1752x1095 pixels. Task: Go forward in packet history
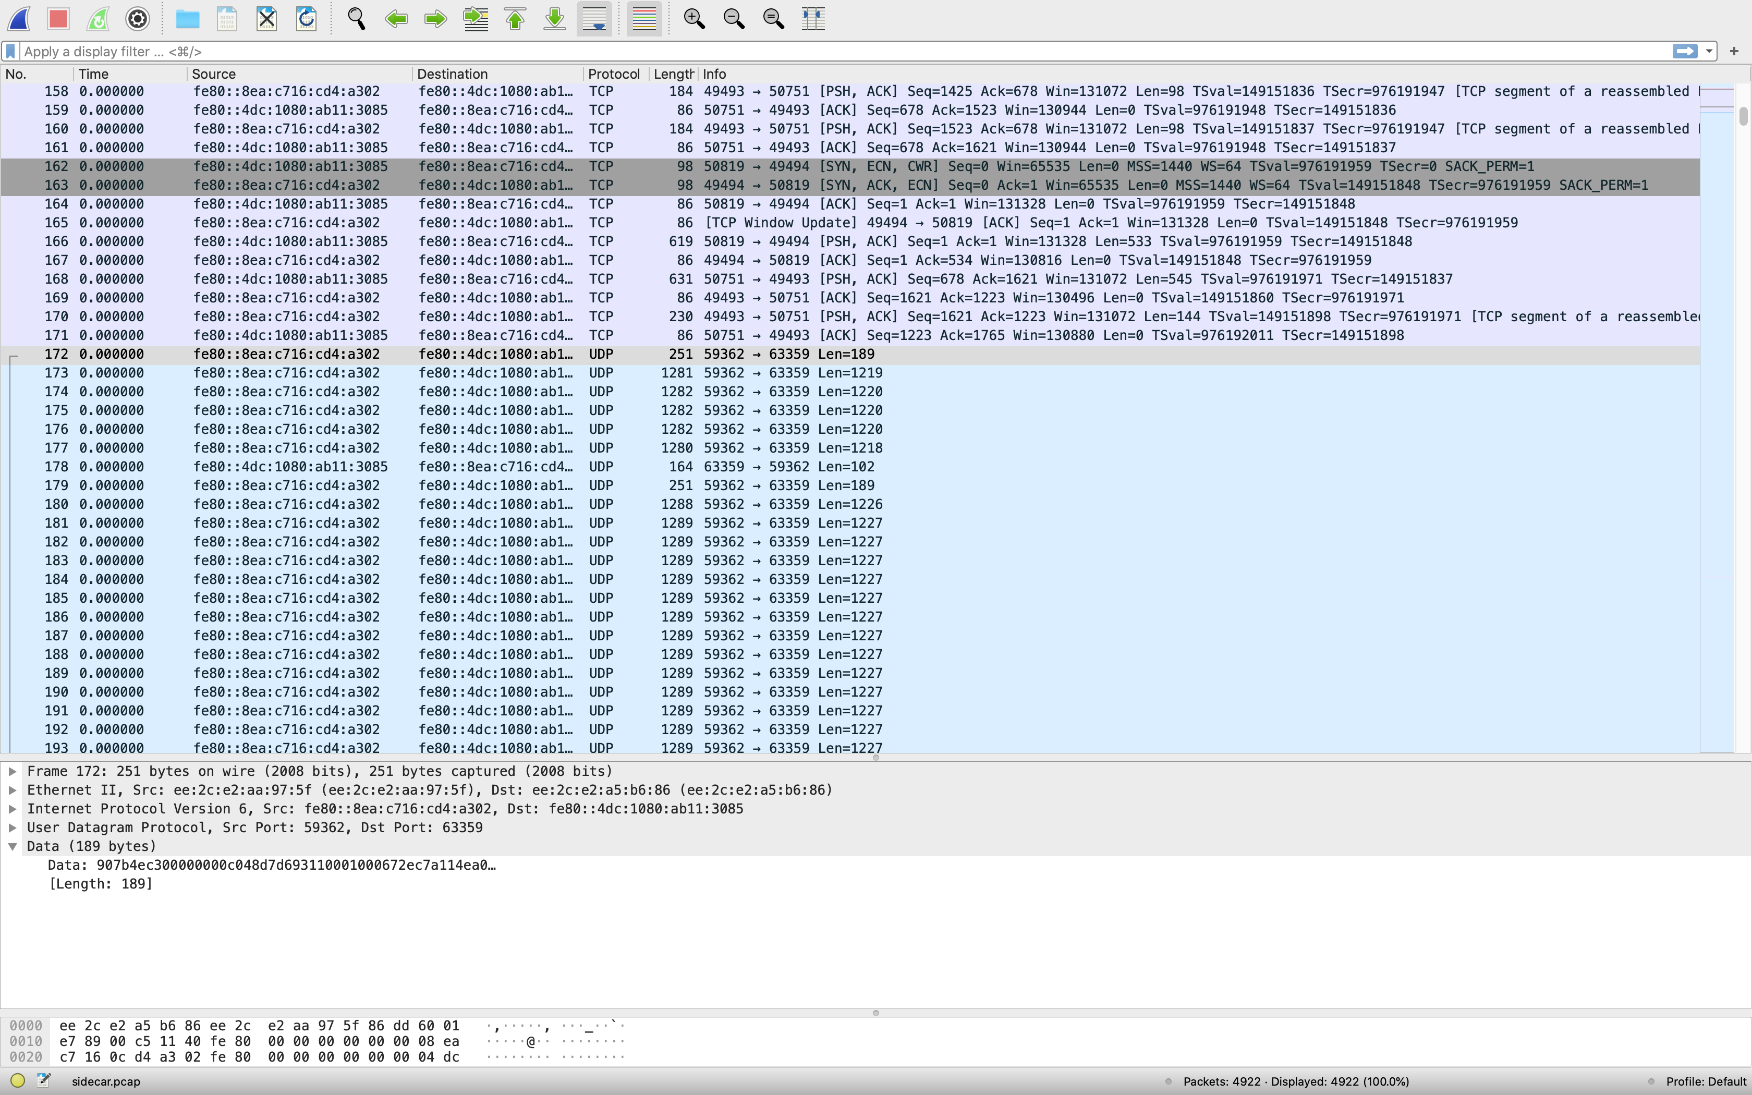point(435,19)
